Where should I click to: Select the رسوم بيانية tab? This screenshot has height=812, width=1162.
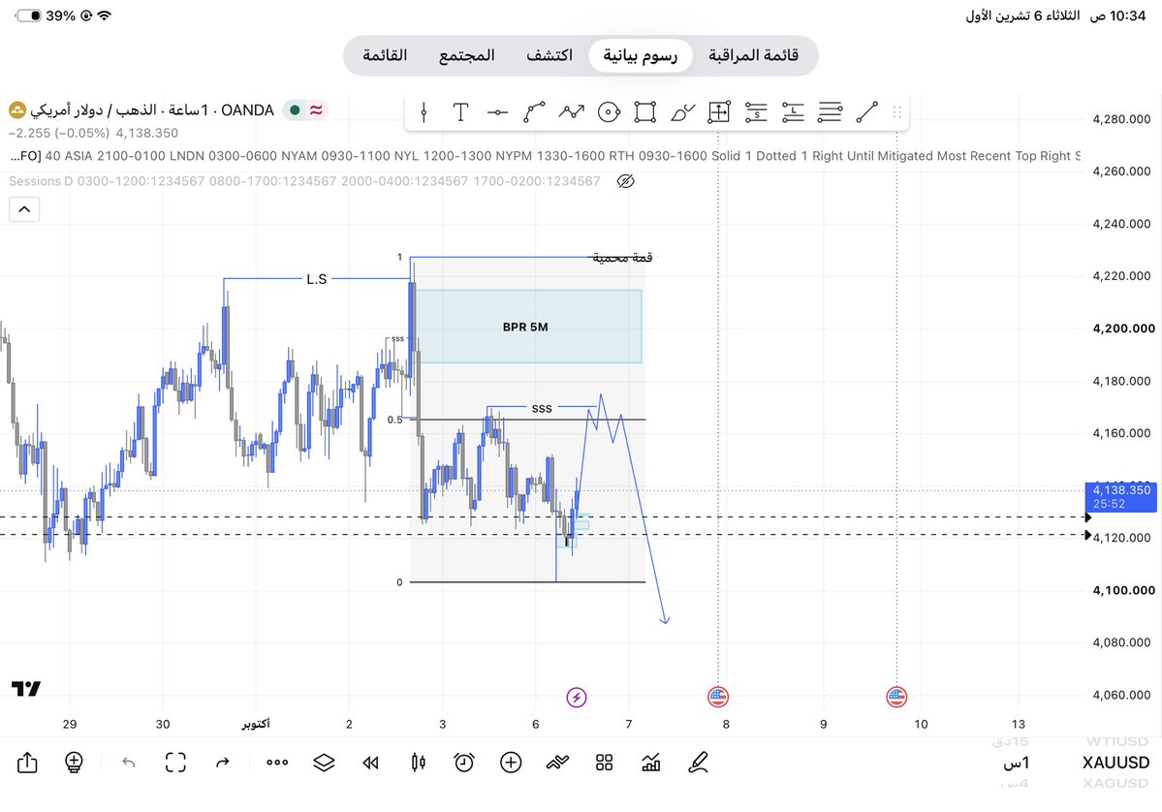click(641, 55)
